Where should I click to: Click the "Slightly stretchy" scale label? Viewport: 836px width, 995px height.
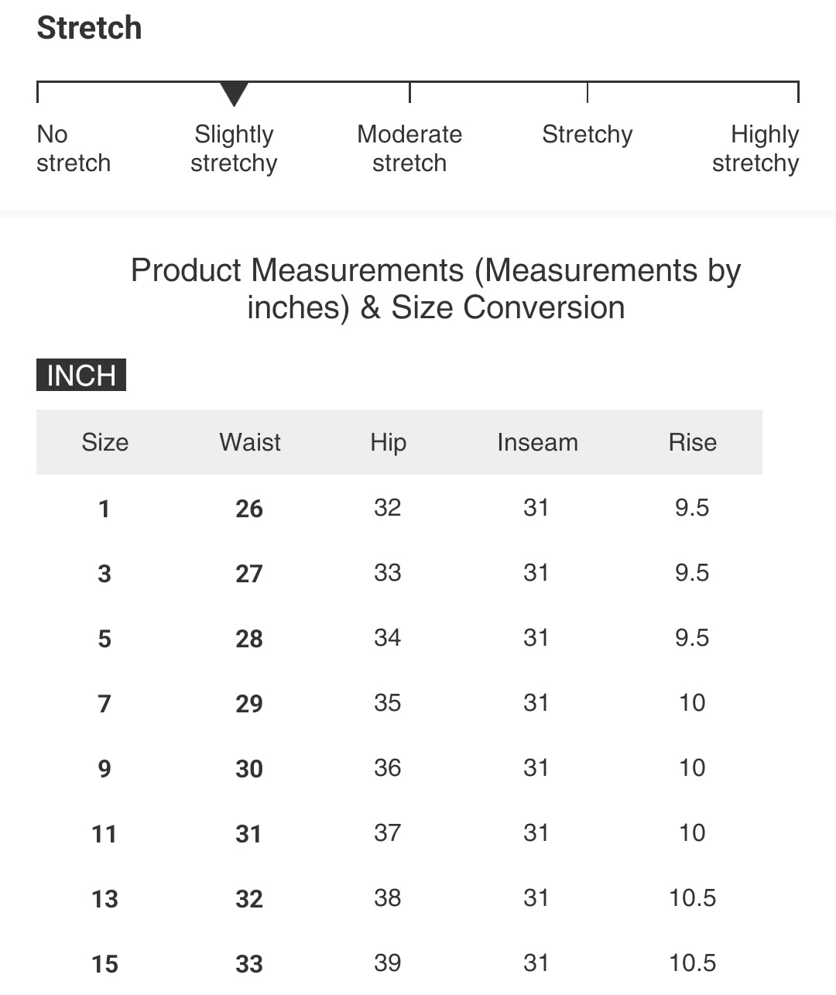pos(234,149)
